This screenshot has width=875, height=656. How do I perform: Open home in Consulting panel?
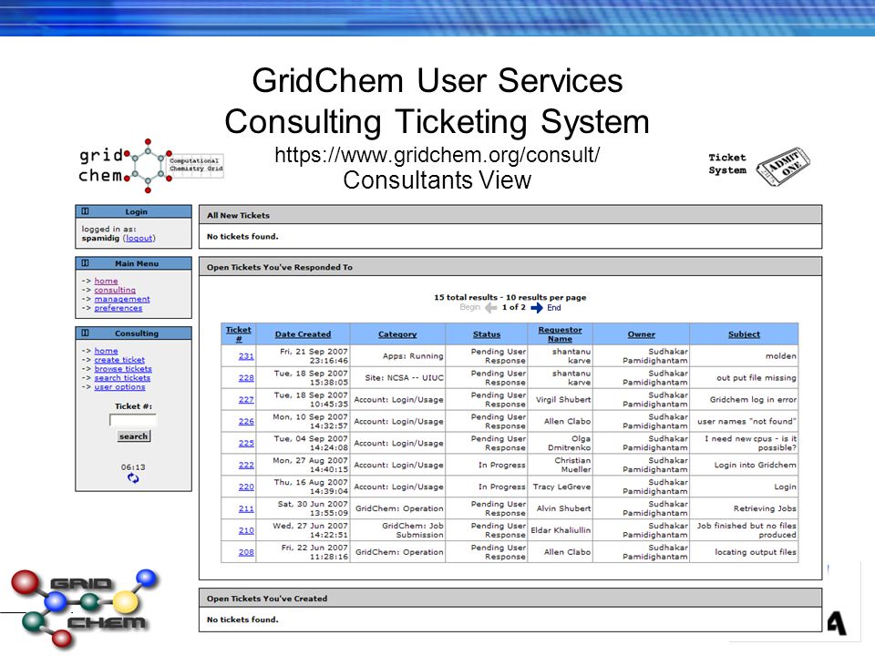(x=106, y=351)
